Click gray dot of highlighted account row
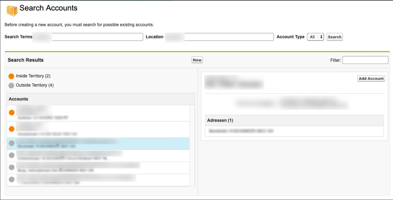The image size is (393, 200). coord(12,143)
